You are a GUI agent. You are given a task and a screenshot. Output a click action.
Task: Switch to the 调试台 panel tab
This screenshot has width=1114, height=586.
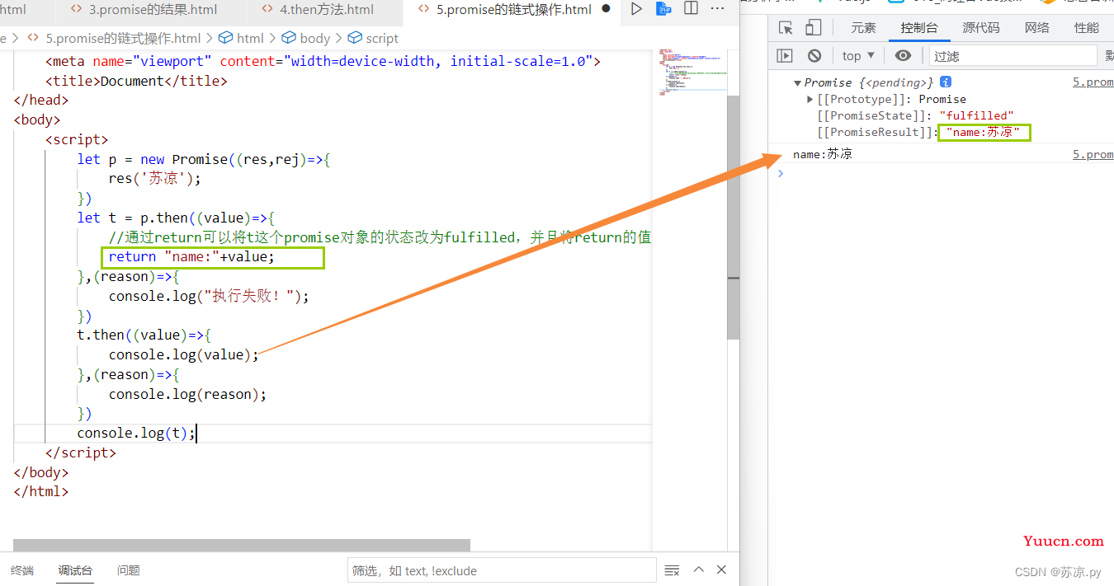[75, 570]
